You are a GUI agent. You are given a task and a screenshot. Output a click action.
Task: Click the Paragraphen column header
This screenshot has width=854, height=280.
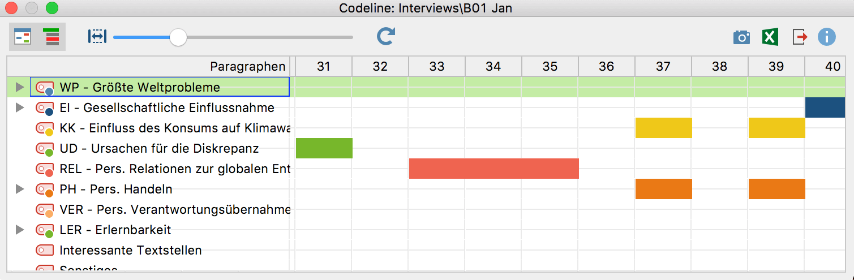[x=247, y=67]
